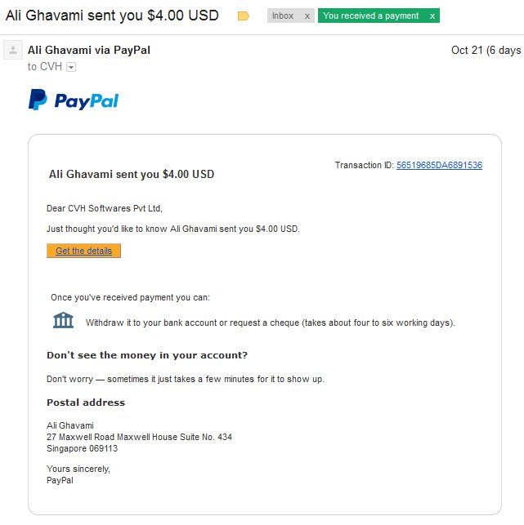This screenshot has width=524, height=525.
Task: Click the 'Don't see the money' heading
Action: click(x=147, y=355)
